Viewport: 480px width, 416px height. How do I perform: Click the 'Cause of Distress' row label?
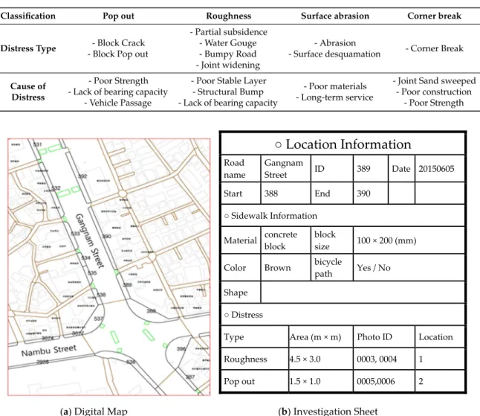[27, 92]
